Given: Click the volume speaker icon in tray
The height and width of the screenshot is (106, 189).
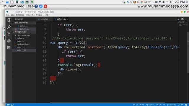Looking at the screenshot, I should click(x=164, y=2).
